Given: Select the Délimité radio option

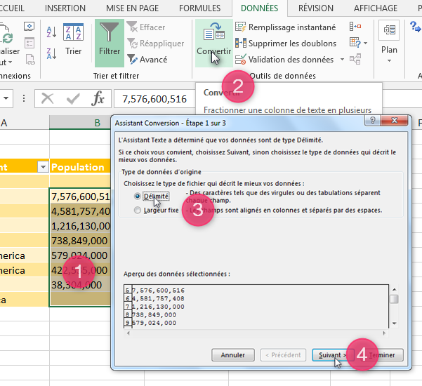Looking at the screenshot, I should pyautogui.click(x=137, y=196).
